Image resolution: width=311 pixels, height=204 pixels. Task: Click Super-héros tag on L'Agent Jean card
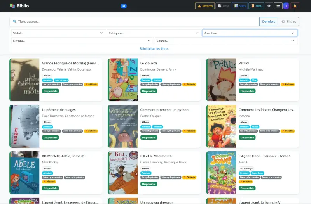coord(258,173)
